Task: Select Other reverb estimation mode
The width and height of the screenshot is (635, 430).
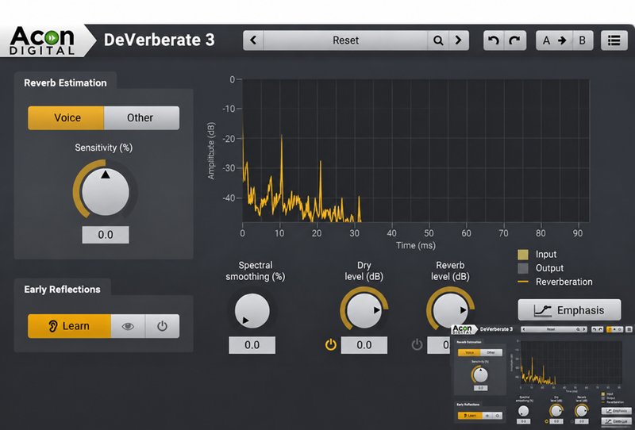Action: pyautogui.click(x=141, y=118)
